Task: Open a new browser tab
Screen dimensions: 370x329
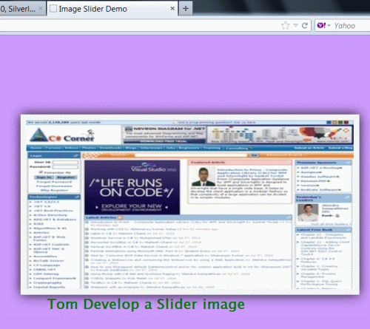Action: tap(186, 9)
